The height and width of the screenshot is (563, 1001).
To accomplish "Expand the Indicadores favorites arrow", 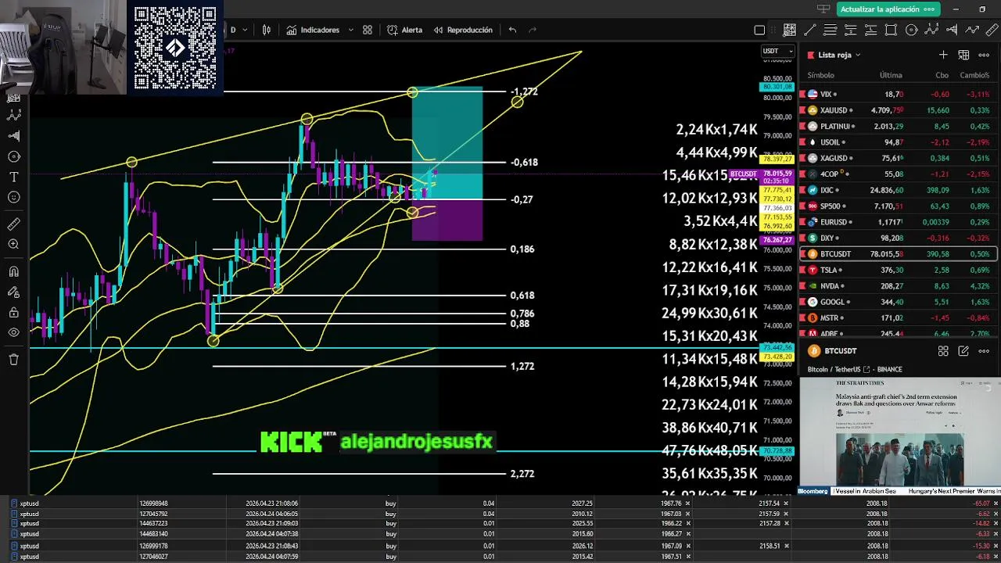I will (x=350, y=30).
